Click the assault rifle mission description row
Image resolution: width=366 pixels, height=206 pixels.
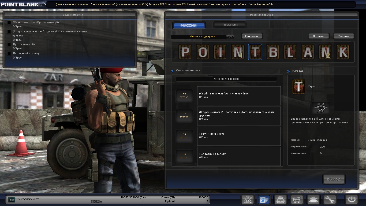pyautogui.click(x=239, y=116)
